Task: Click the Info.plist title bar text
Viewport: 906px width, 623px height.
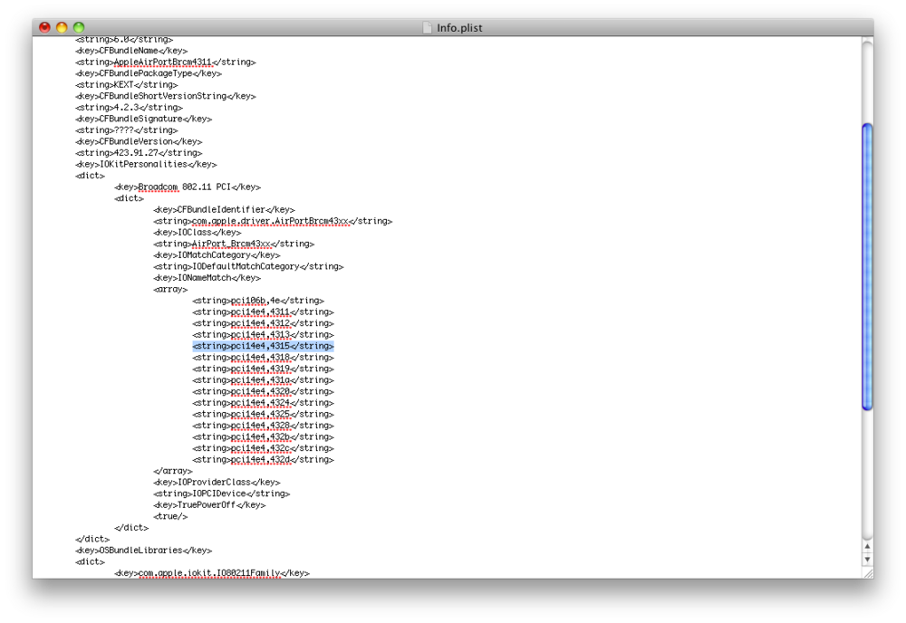Action: point(459,28)
